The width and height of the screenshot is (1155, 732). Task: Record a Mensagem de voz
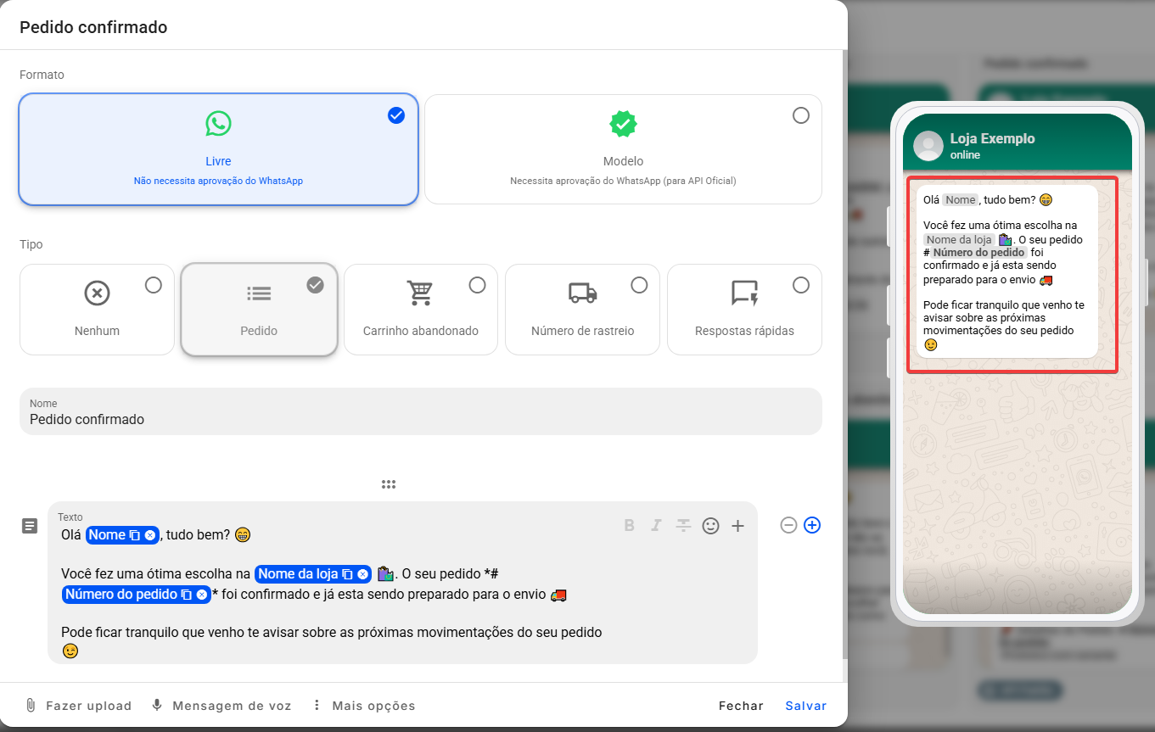(221, 706)
